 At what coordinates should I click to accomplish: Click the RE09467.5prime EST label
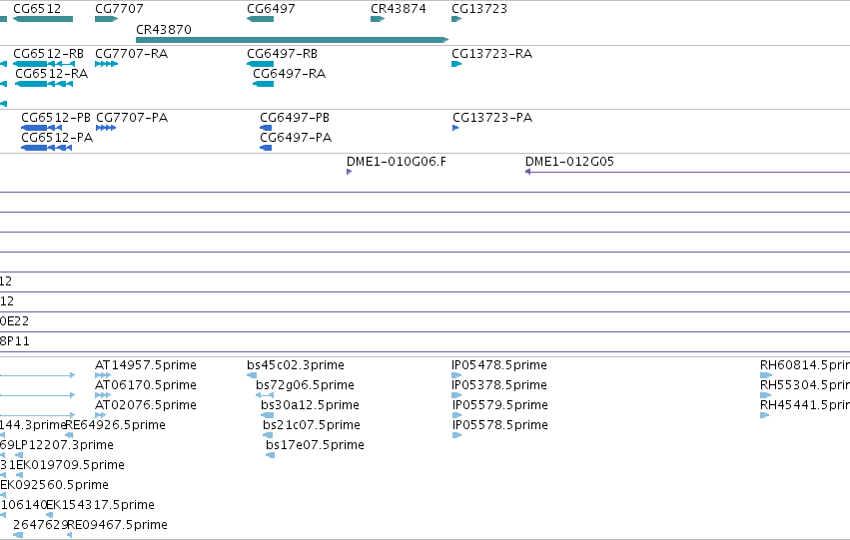pos(117,525)
